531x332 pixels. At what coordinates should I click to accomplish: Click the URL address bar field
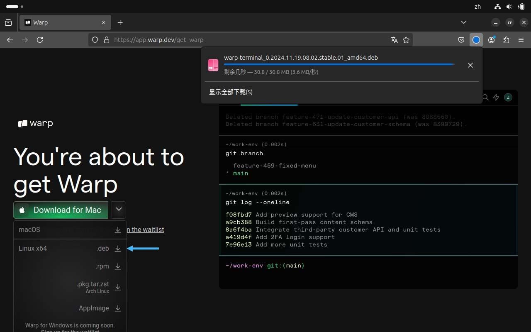pos(249,40)
